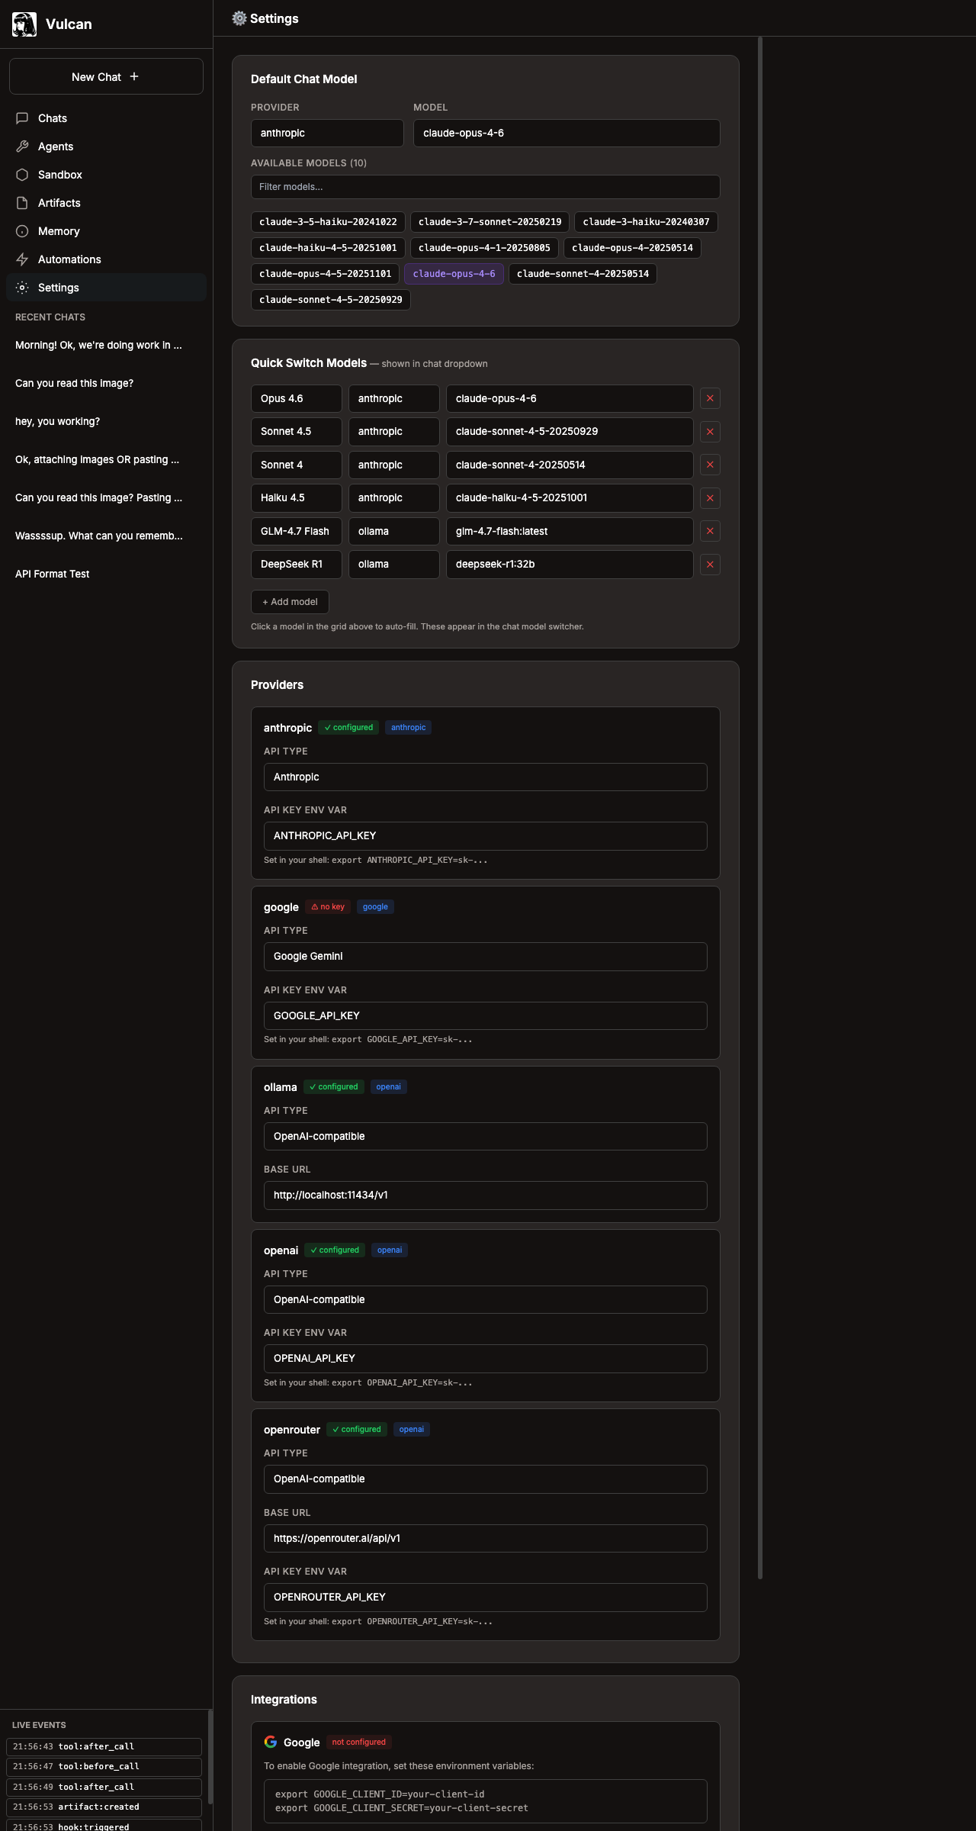The image size is (976, 1831).
Task: Pick claude-opus-4-1-20250805 in model grid
Action: [x=484, y=248]
